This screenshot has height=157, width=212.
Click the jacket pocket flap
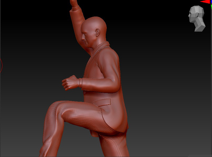pos(102,103)
